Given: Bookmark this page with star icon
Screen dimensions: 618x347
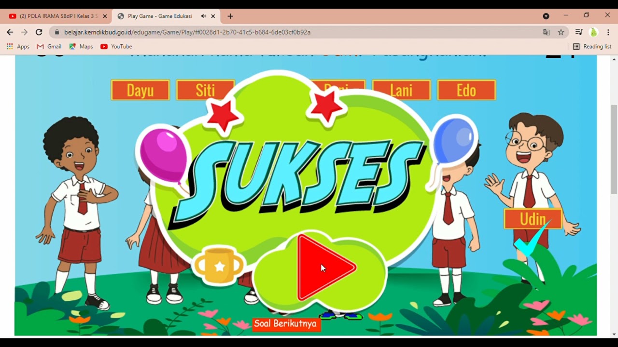Looking at the screenshot, I should coord(561,32).
